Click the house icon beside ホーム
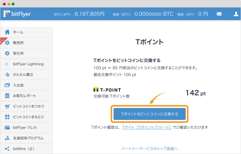Image resolution: width=241 pixels, height=154 pixels. point(7,32)
